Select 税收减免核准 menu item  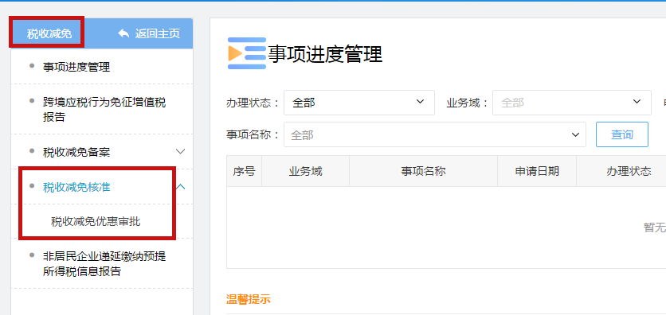pyautogui.click(x=76, y=187)
